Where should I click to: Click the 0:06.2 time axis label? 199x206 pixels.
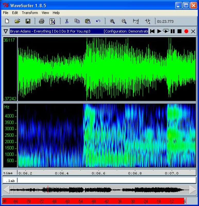coord(25,173)
